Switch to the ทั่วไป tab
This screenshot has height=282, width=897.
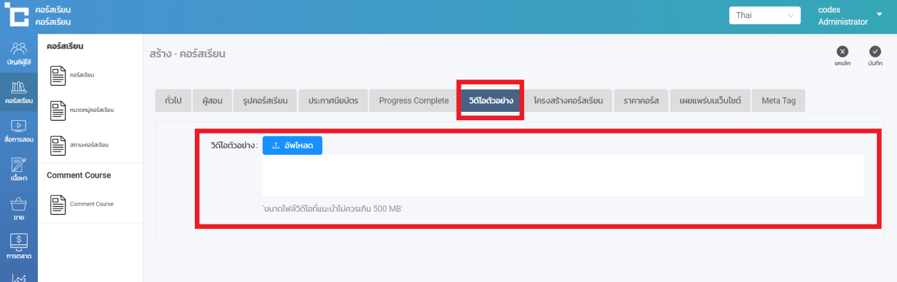[173, 101]
